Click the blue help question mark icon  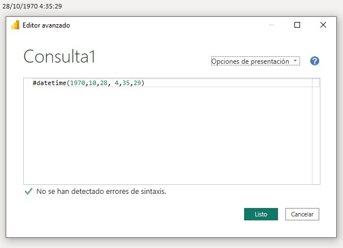315,61
